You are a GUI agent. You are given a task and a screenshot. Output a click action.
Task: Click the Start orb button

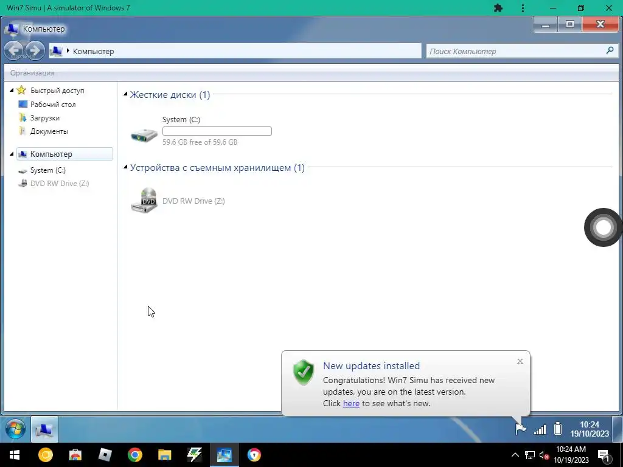[x=15, y=429]
